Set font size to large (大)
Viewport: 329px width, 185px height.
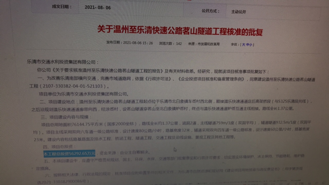click(243, 44)
